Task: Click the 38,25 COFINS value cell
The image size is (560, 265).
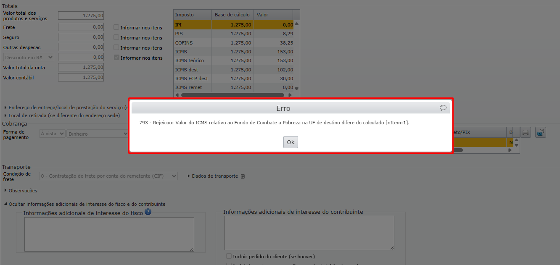Action: coord(273,42)
